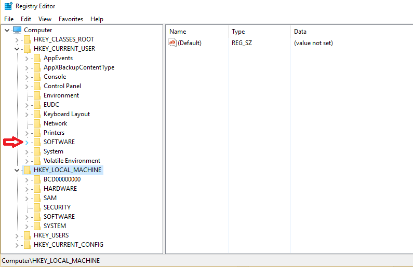This screenshot has height=267, width=413.
Task: Select the AppXBackupContentType key label
Action: [79, 67]
